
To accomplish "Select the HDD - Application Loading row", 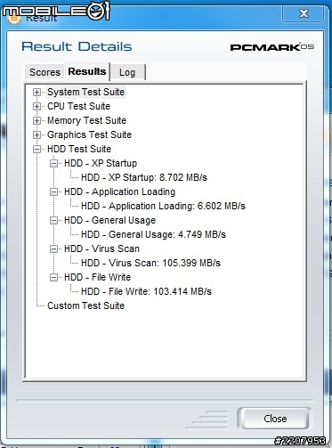I will click(120, 191).
